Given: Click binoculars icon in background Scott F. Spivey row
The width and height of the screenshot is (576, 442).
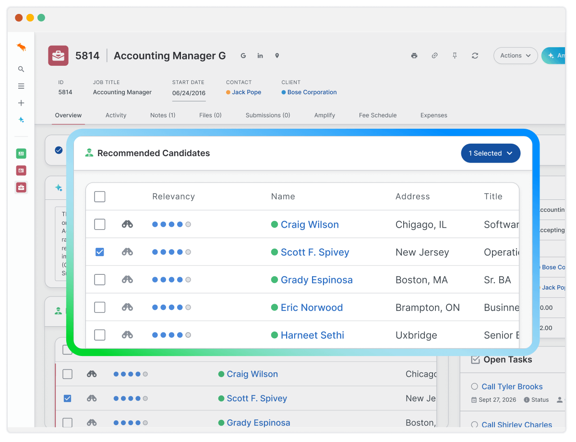Looking at the screenshot, I should coord(92,398).
